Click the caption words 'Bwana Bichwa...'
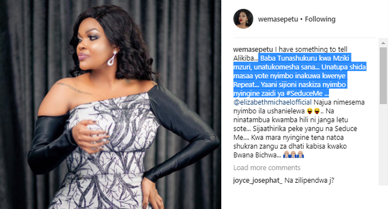This screenshot has width=388, height=209. [x=257, y=155]
